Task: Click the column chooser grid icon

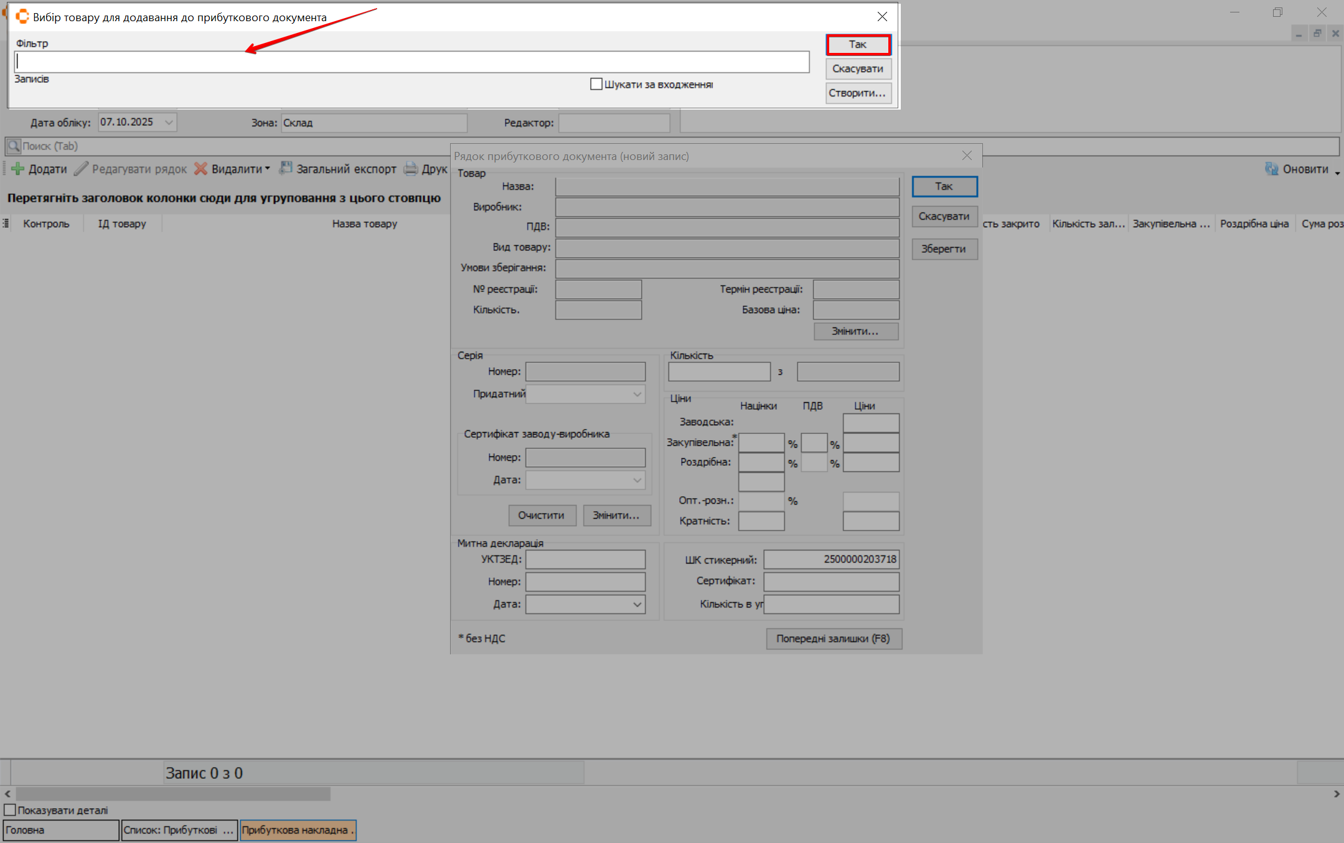Action: coord(6,224)
